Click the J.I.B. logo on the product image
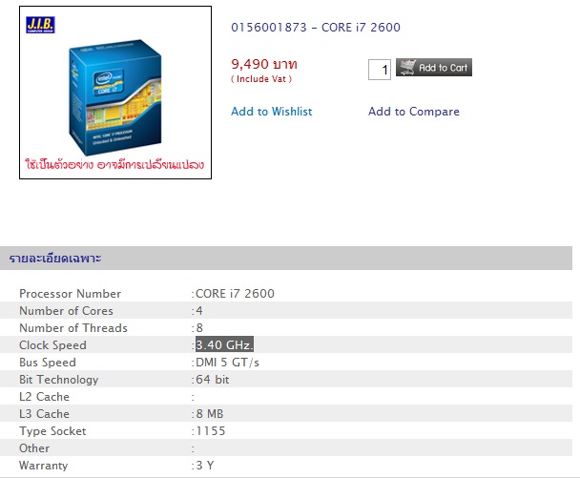Image resolution: width=580 pixels, height=478 pixels. (42, 23)
